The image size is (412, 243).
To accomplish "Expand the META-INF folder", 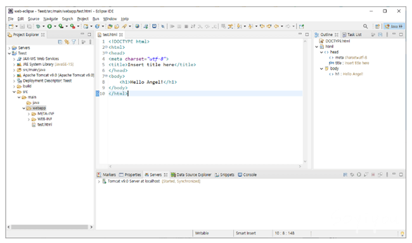I will click(x=29, y=114).
